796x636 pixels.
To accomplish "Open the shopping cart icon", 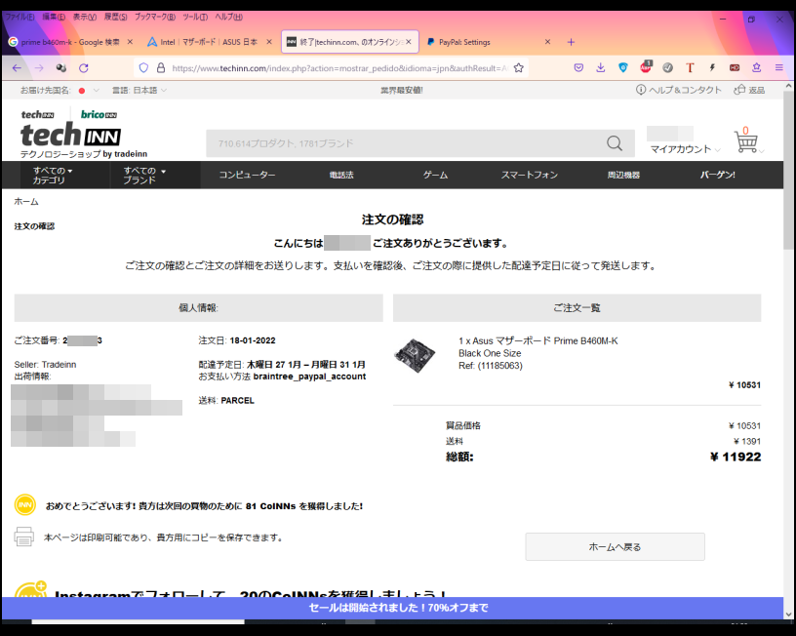I will [x=745, y=140].
